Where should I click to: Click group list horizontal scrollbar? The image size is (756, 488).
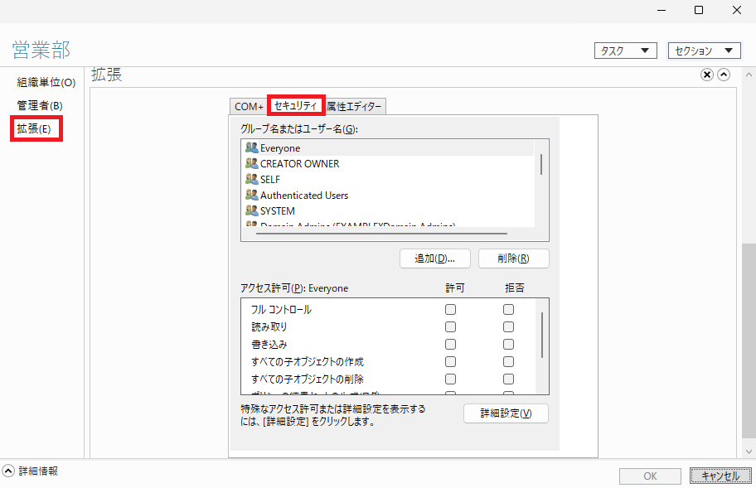[381, 234]
